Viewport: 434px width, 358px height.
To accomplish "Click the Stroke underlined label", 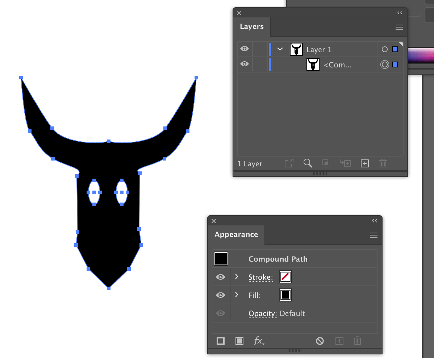I will (260, 277).
